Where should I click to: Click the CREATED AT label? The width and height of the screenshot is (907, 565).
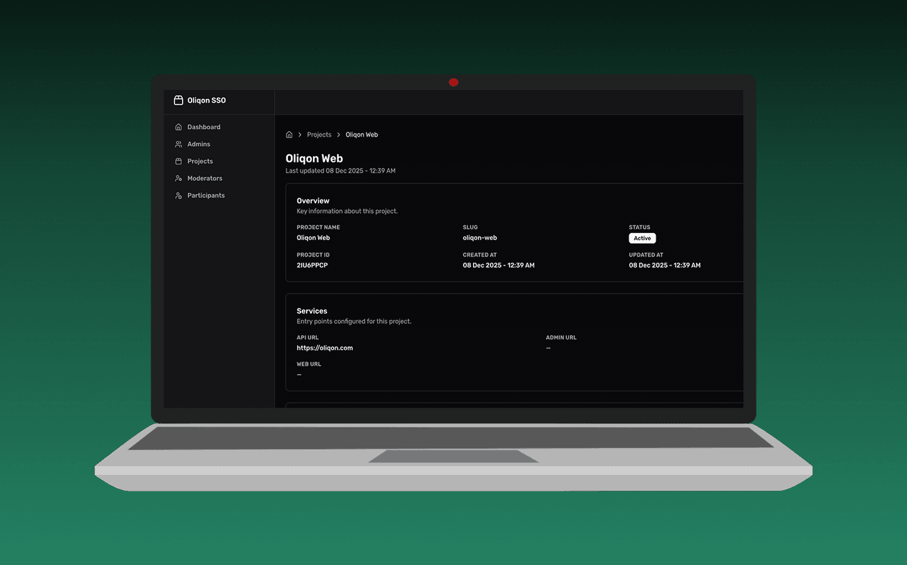tap(480, 255)
